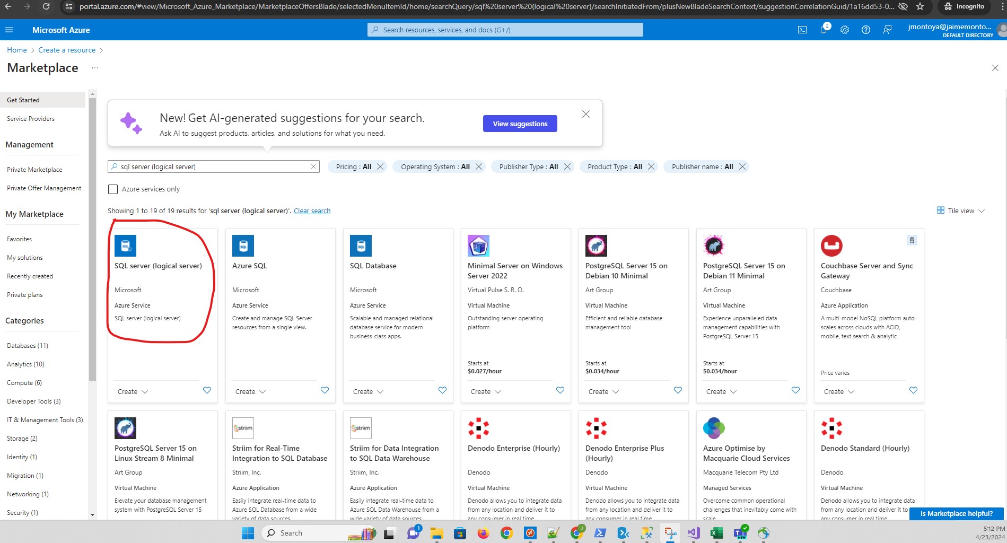Close the Marketplace blade
The width and height of the screenshot is (1007, 543).
(995, 68)
